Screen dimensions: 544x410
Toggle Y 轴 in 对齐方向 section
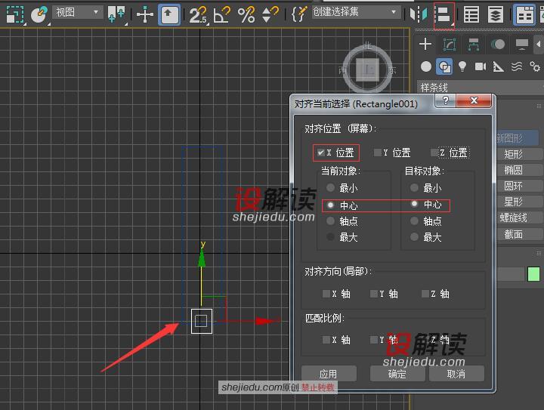click(x=374, y=294)
